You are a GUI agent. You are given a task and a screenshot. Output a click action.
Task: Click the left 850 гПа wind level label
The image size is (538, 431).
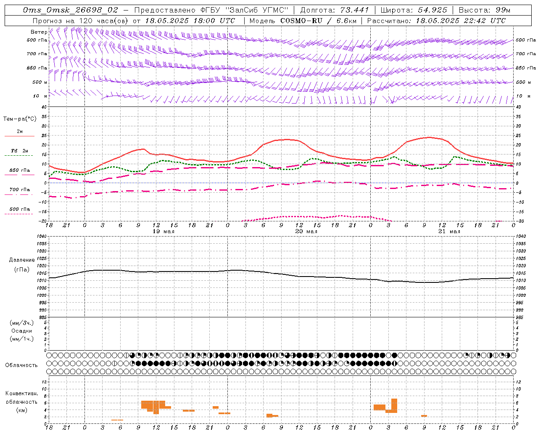(x=37, y=68)
